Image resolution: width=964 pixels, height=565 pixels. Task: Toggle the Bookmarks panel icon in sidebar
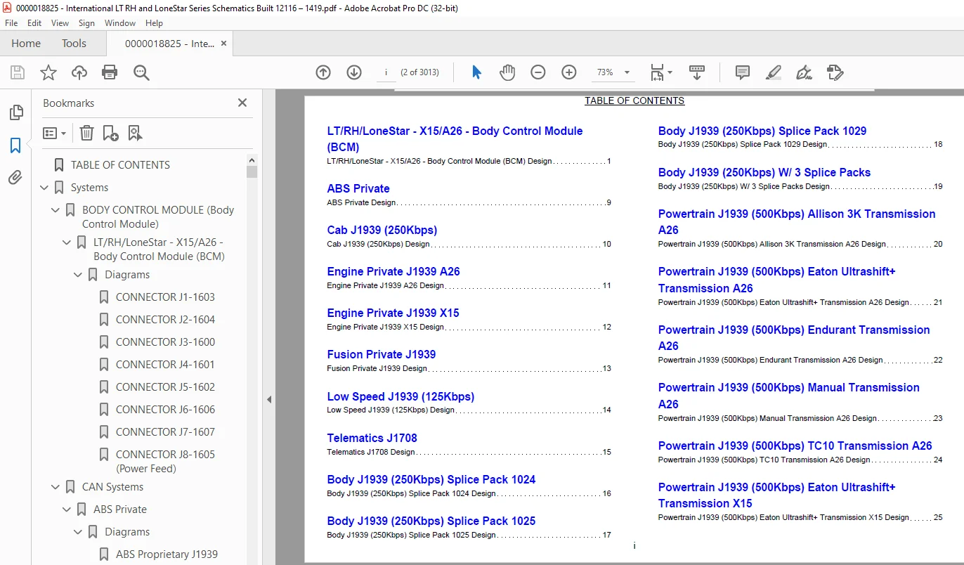(x=15, y=145)
